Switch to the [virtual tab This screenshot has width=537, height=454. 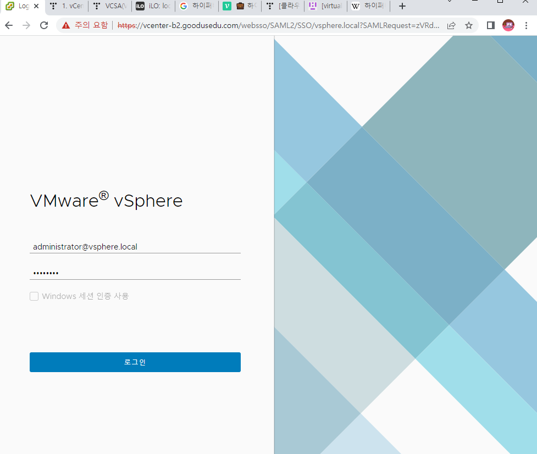(326, 6)
